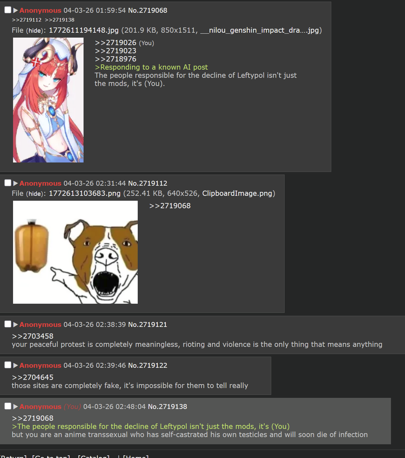Hide the 1772613103683.png image
This screenshot has width=405, height=458.
tap(35, 194)
